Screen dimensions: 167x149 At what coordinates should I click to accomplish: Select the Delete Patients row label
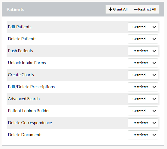click(22, 39)
